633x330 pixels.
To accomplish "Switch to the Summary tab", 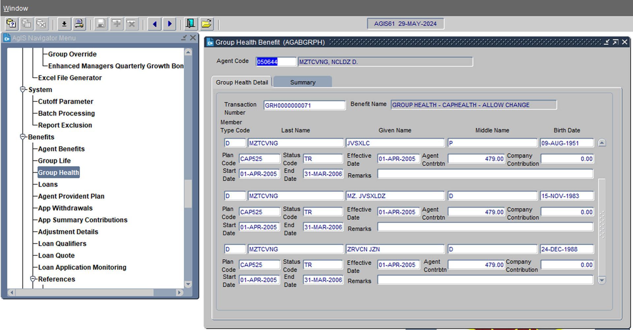I will point(303,82).
